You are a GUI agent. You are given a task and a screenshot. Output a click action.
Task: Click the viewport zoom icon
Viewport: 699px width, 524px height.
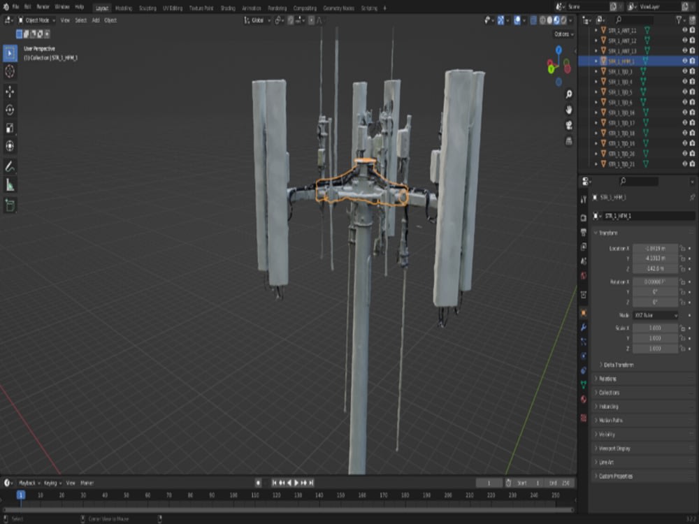tap(569, 94)
